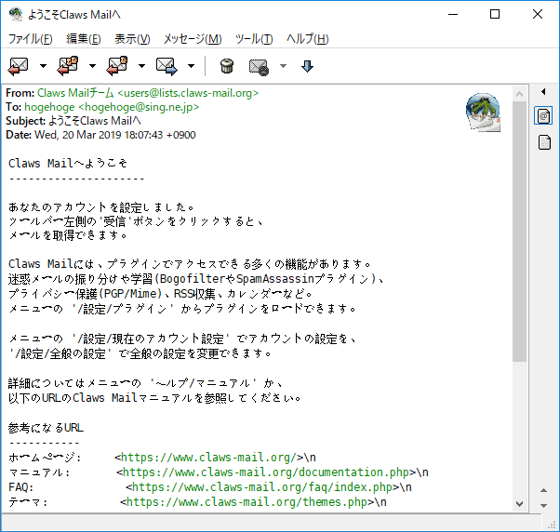Select the text document part icon
The image size is (560, 532).
[544, 142]
